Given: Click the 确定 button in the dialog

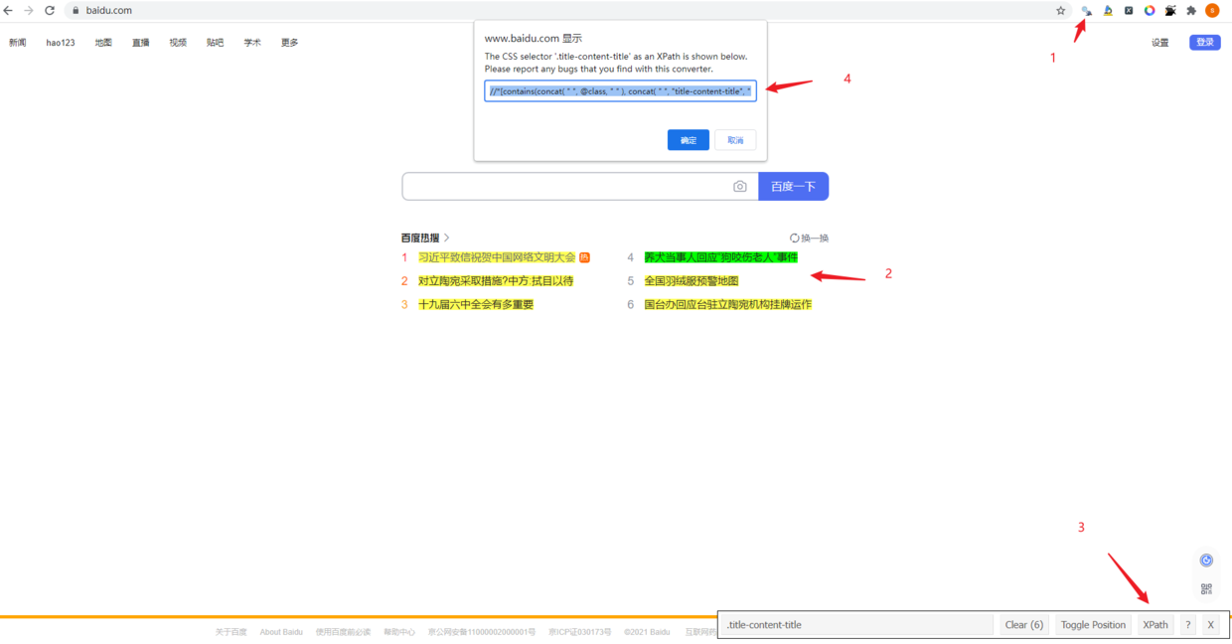Looking at the screenshot, I should (688, 140).
